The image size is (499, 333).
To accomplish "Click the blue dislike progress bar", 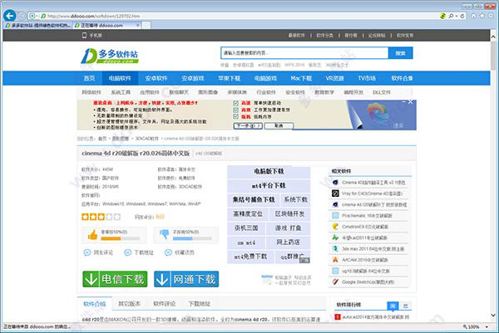I will point(192,238).
